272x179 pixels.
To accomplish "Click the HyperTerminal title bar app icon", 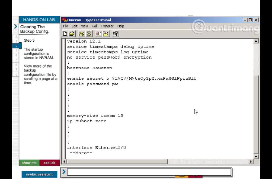I will [65, 20].
